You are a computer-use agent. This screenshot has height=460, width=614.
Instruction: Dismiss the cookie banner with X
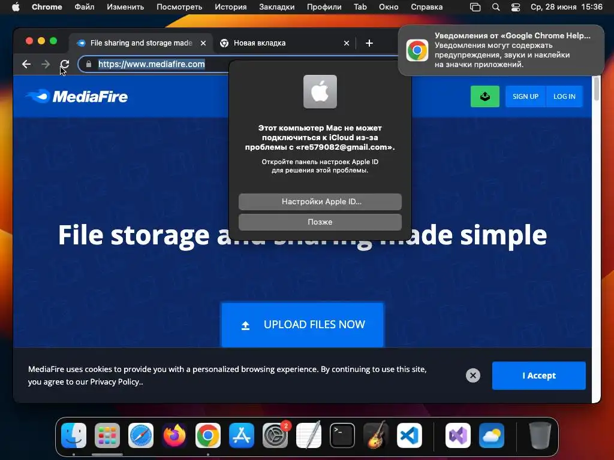pos(473,376)
